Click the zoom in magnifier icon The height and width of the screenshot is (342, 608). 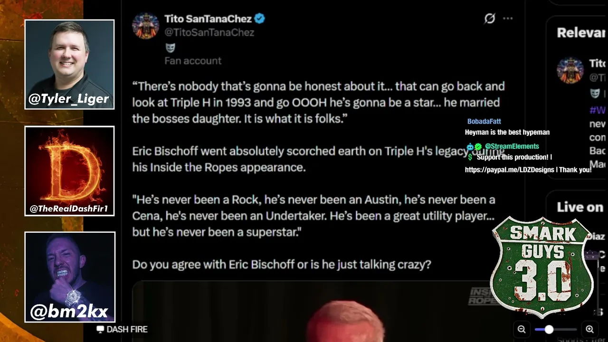589,329
